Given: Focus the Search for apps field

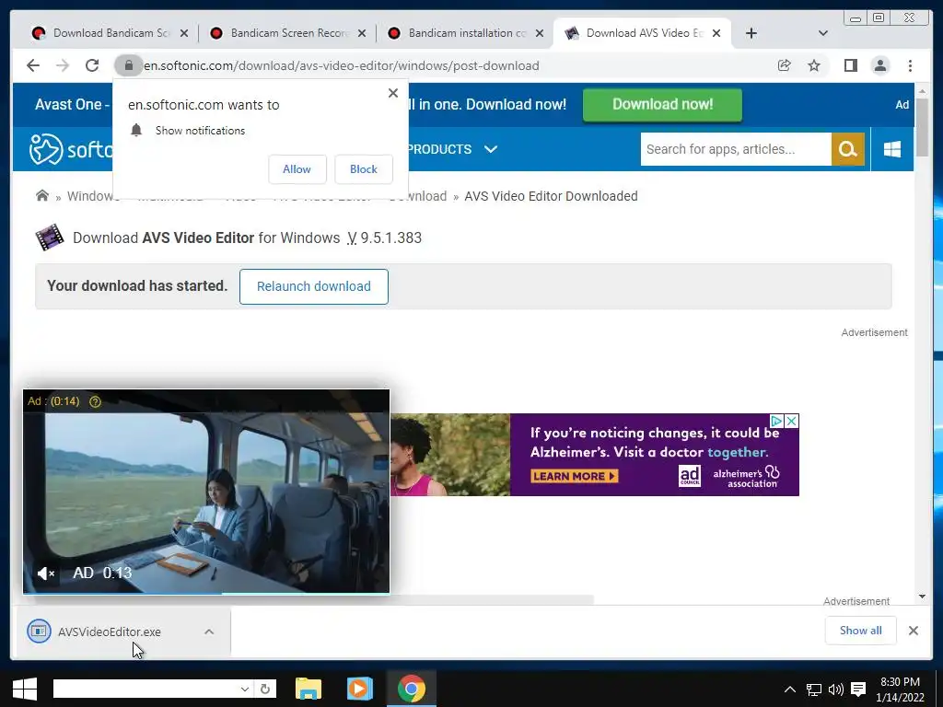Looking at the screenshot, I should pyautogui.click(x=736, y=149).
